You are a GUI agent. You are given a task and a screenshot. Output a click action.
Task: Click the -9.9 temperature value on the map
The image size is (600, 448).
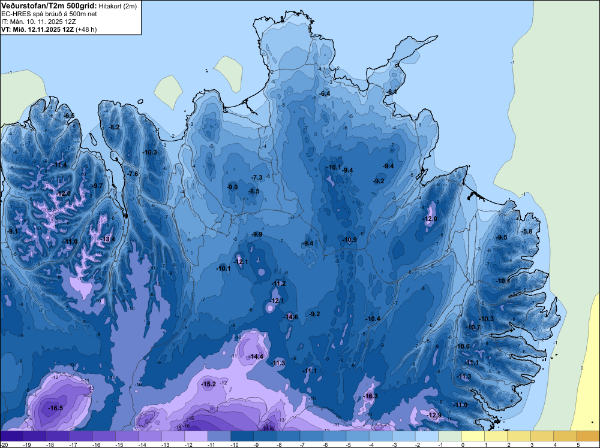click(x=257, y=235)
